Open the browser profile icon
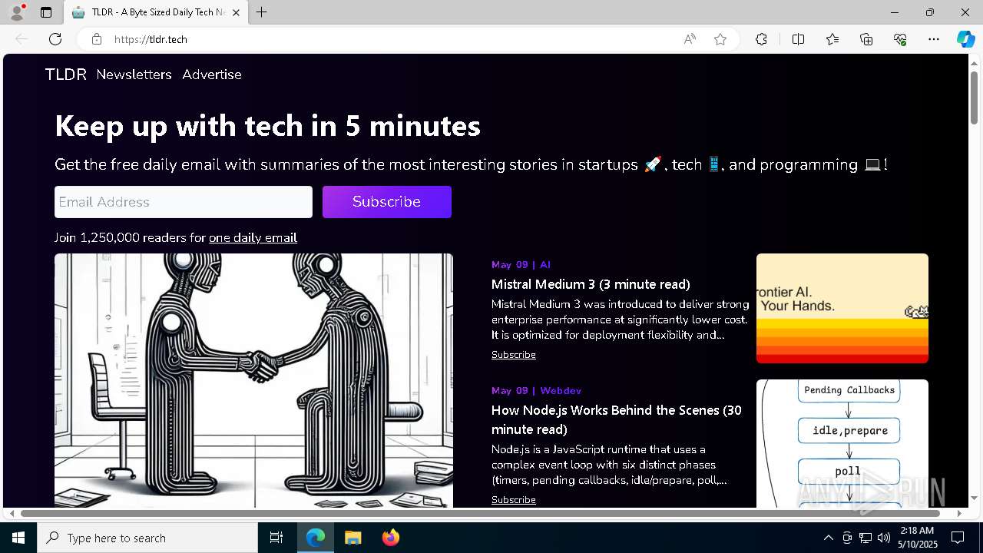 point(17,12)
